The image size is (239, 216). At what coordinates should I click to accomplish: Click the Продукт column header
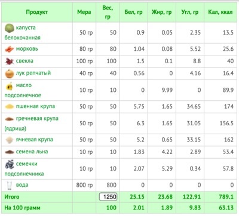point(37,12)
